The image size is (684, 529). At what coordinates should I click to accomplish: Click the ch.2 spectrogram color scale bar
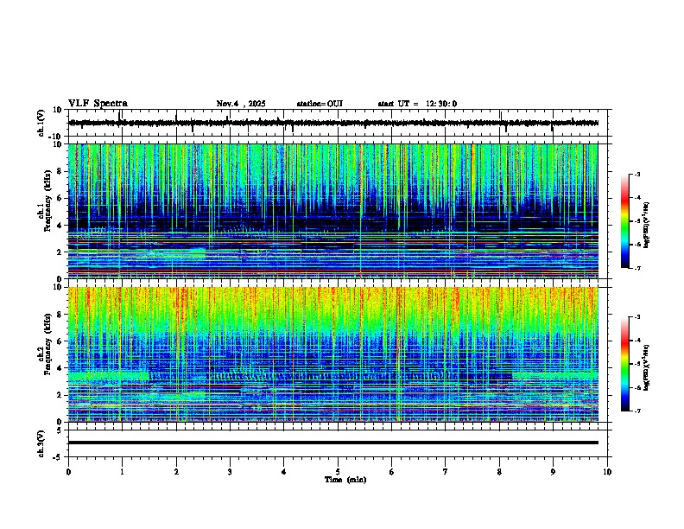(625, 364)
